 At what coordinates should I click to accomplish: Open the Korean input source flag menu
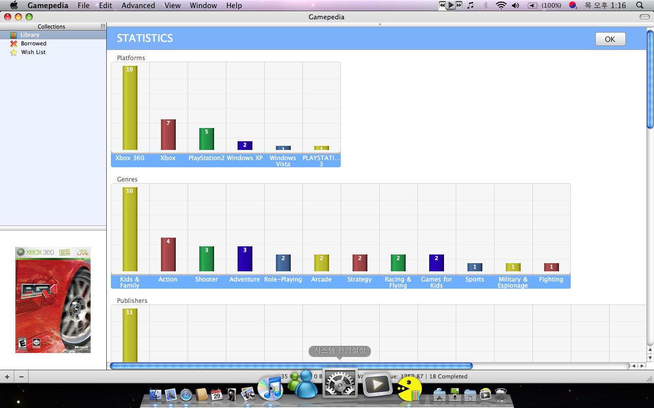(x=573, y=5)
